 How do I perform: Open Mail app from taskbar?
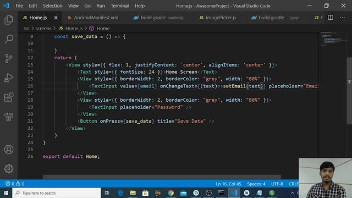click(183, 193)
